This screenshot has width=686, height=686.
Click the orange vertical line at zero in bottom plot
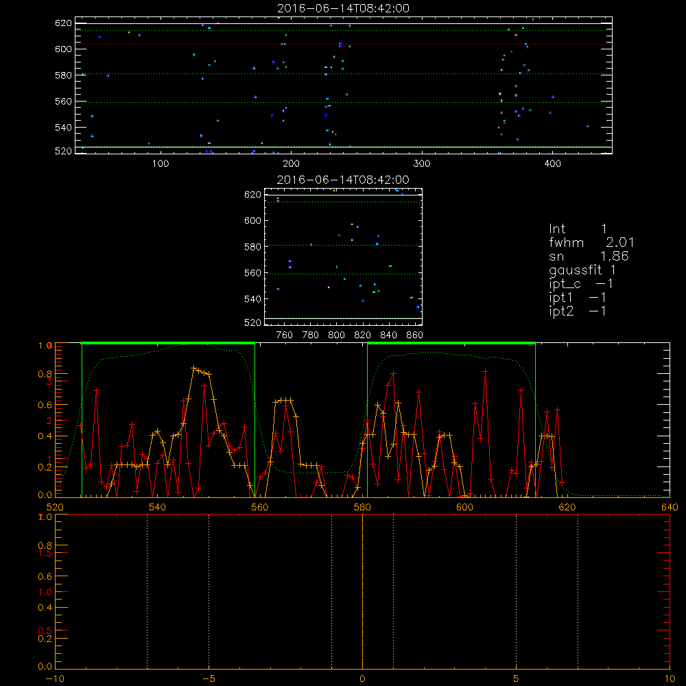click(x=362, y=592)
